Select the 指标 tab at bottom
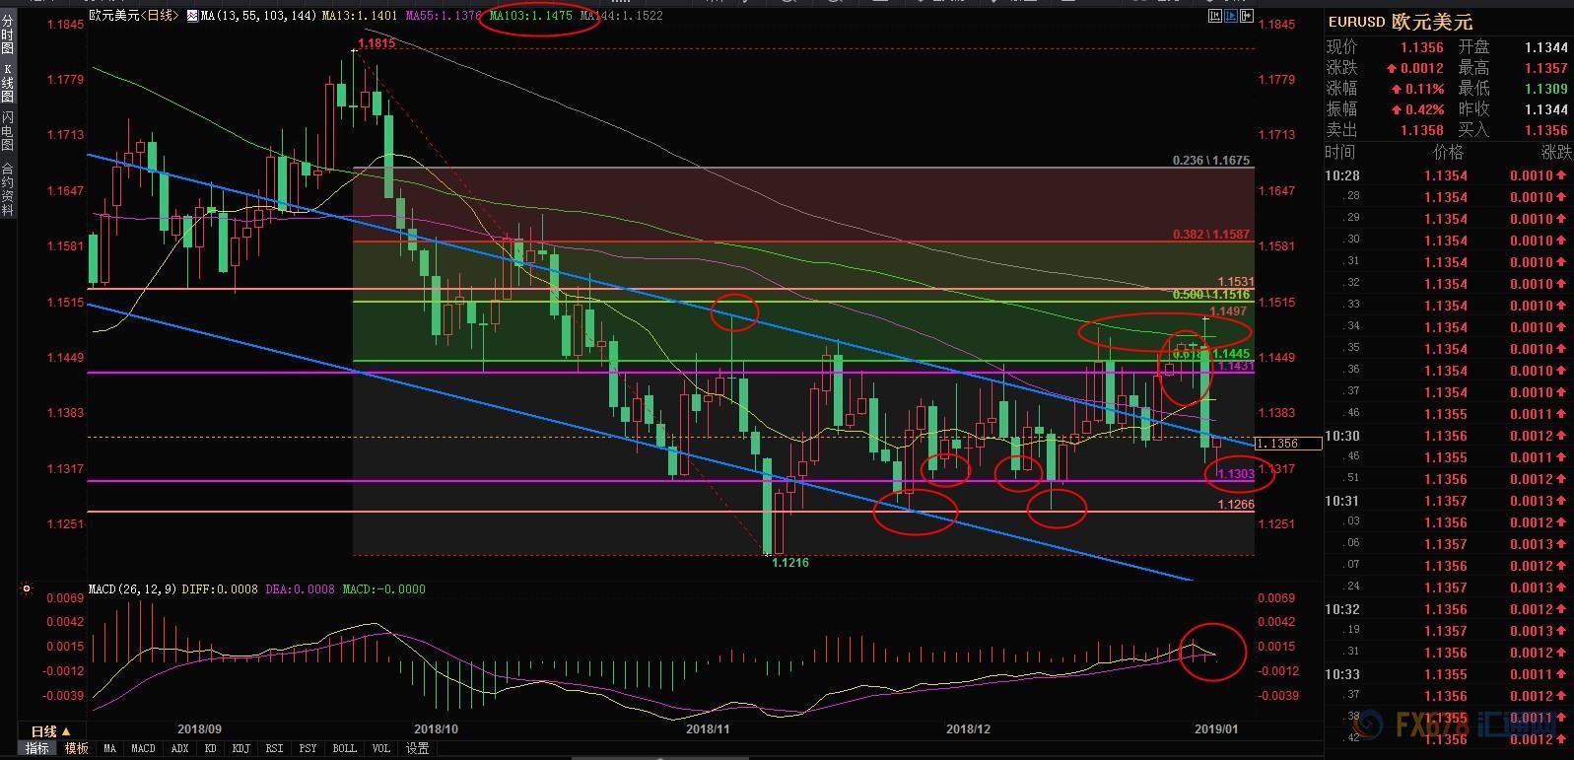The width and height of the screenshot is (1574, 760). pos(37,748)
